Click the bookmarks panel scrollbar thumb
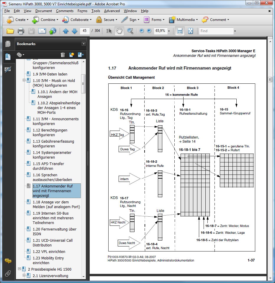Screen dimensions: 275x283 [x=83, y=84]
